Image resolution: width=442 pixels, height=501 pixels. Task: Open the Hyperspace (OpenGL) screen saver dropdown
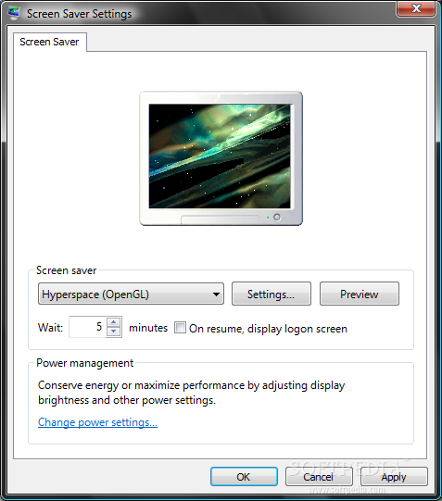pos(131,294)
